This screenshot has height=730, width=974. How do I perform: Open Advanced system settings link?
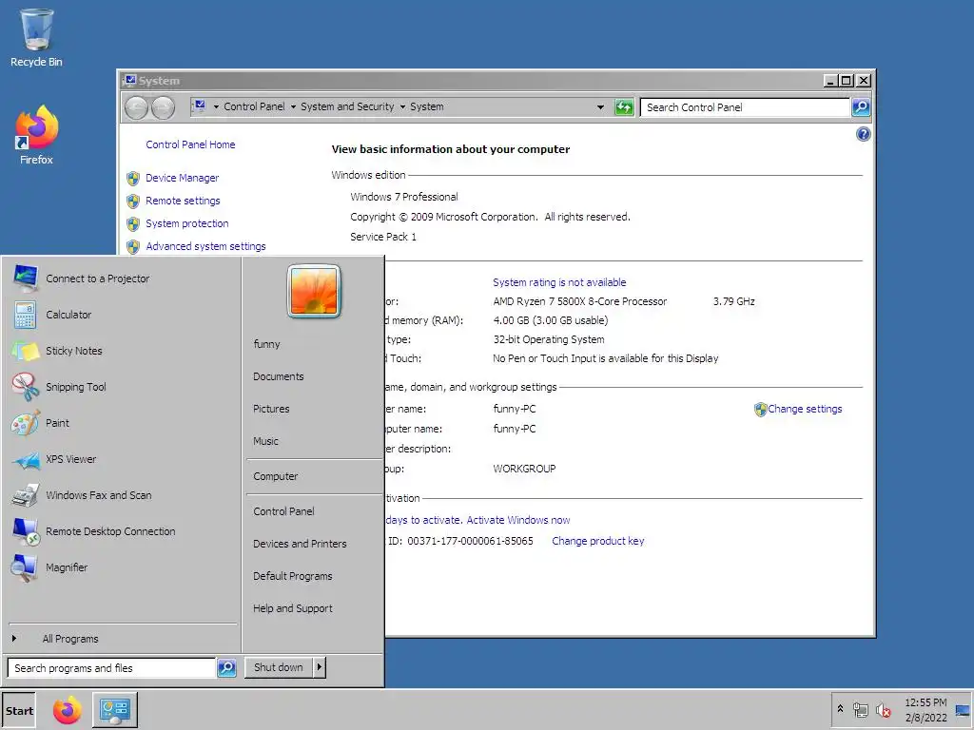click(205, 246)
